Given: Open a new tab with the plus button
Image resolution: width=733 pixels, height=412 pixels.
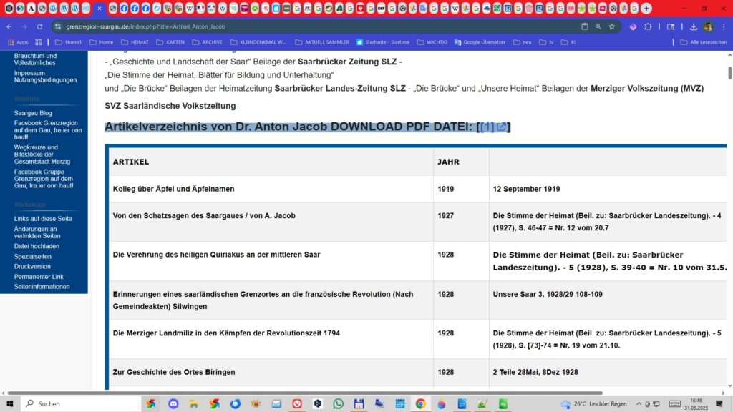Looking at the screenshot, I should click(x=646, y=9).
